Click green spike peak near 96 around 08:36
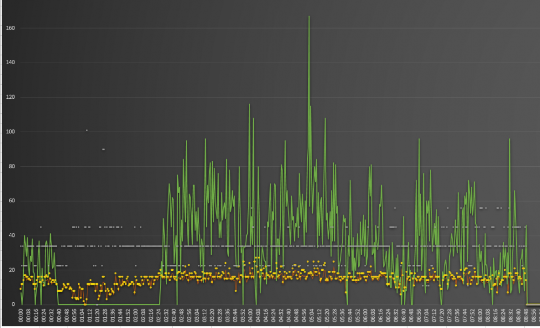The image size is (540, 328). tap(509, 139)
